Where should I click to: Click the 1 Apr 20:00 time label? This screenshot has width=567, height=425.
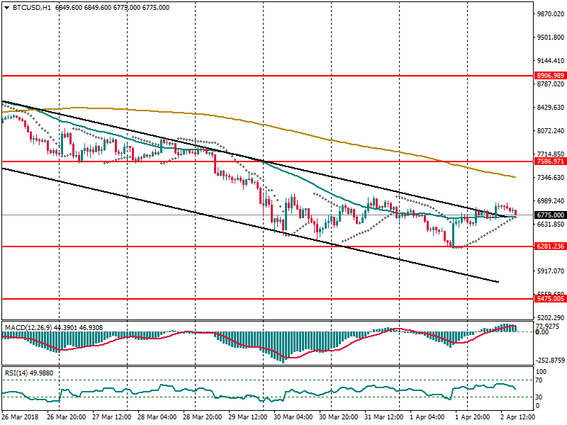(473, 419)
